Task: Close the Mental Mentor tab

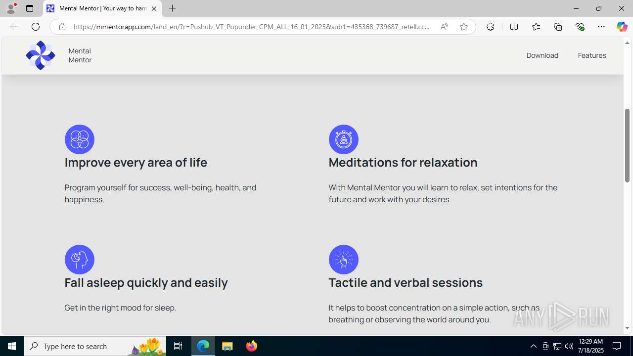Action: coord(154,8)
